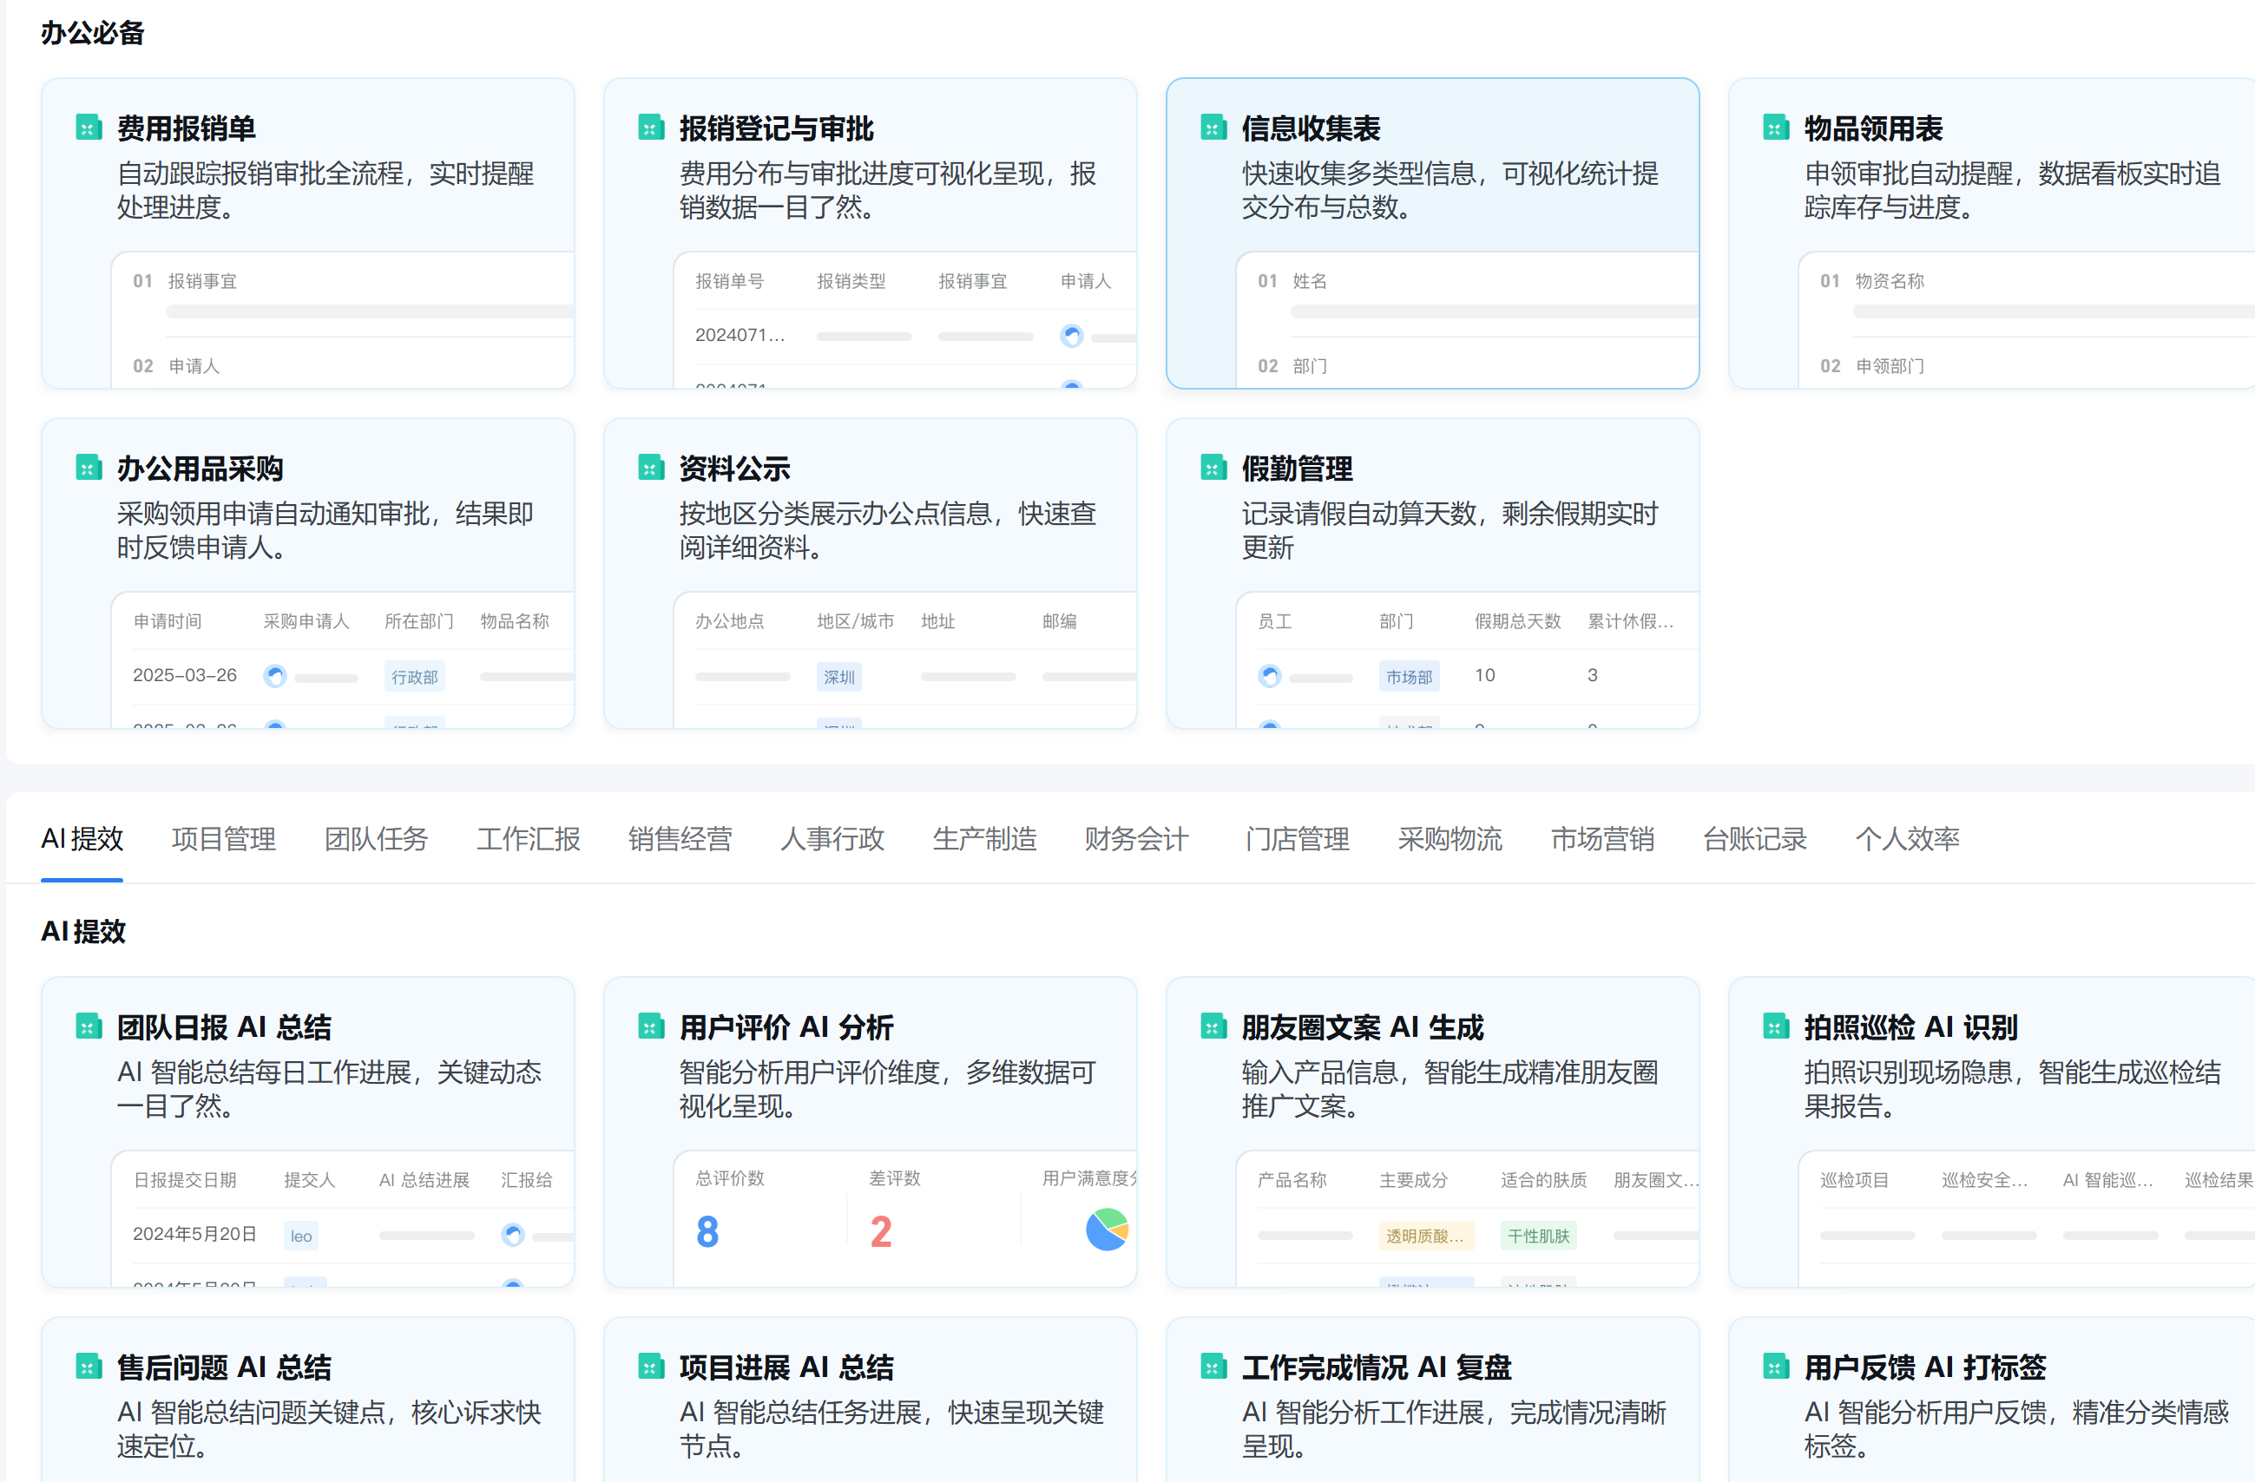This screenshot has width=2255, height=1482.
Task: Click the 售后问题 AI 总结 card title
Action: pos(225,1367)
